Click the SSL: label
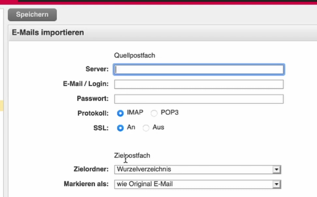 coord(101,128)
